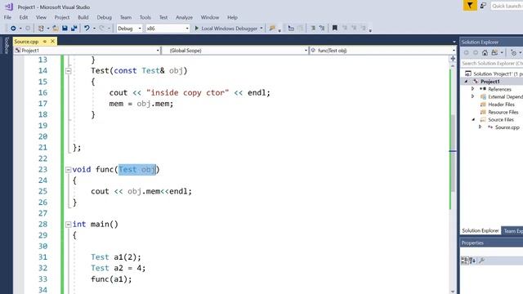Click the Save All toolbar icon

[x=74, y=29]
